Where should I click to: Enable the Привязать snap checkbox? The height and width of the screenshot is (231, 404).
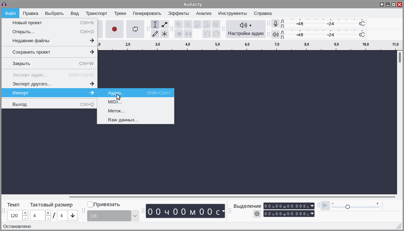click(90, 204)
